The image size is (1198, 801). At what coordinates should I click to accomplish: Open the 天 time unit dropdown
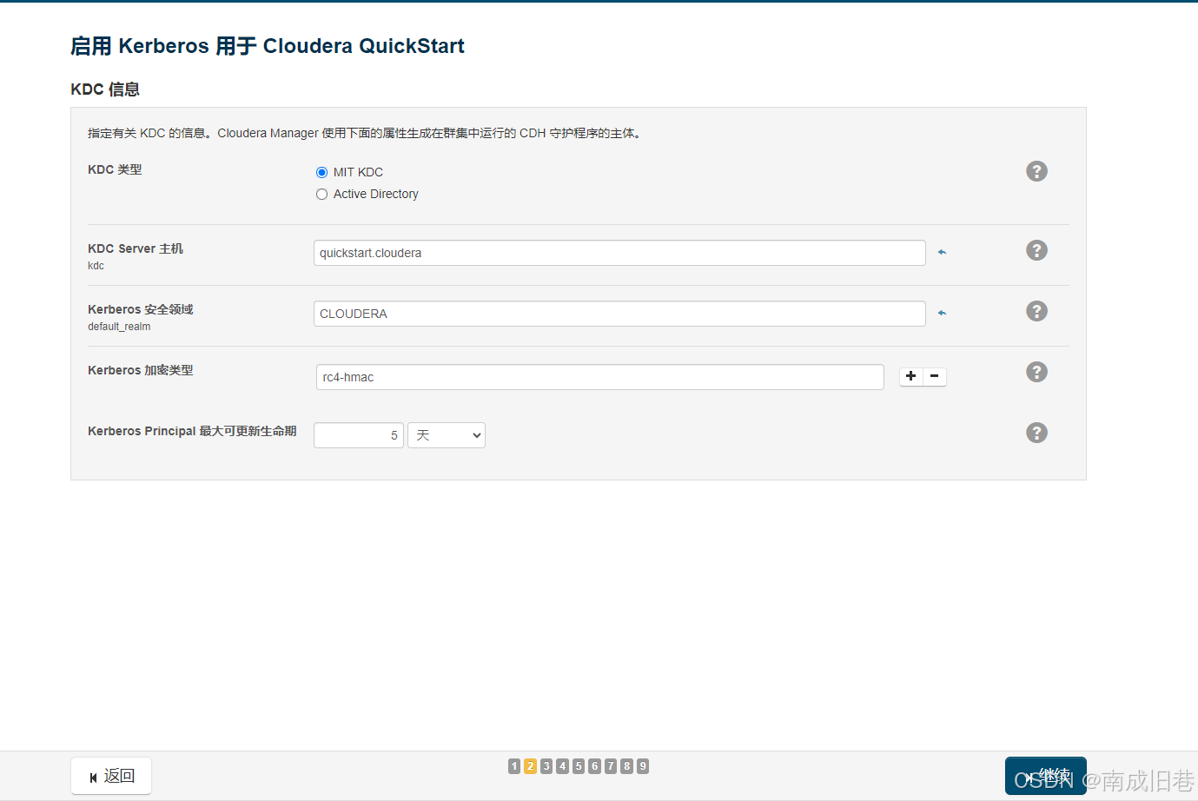click(x=447, y=435)
